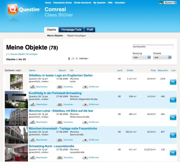Click the durchsuchen search field

click(x=153, y=47)
